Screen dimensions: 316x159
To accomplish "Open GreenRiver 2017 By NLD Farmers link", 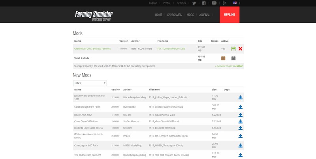I will click(x=92, y=49).
